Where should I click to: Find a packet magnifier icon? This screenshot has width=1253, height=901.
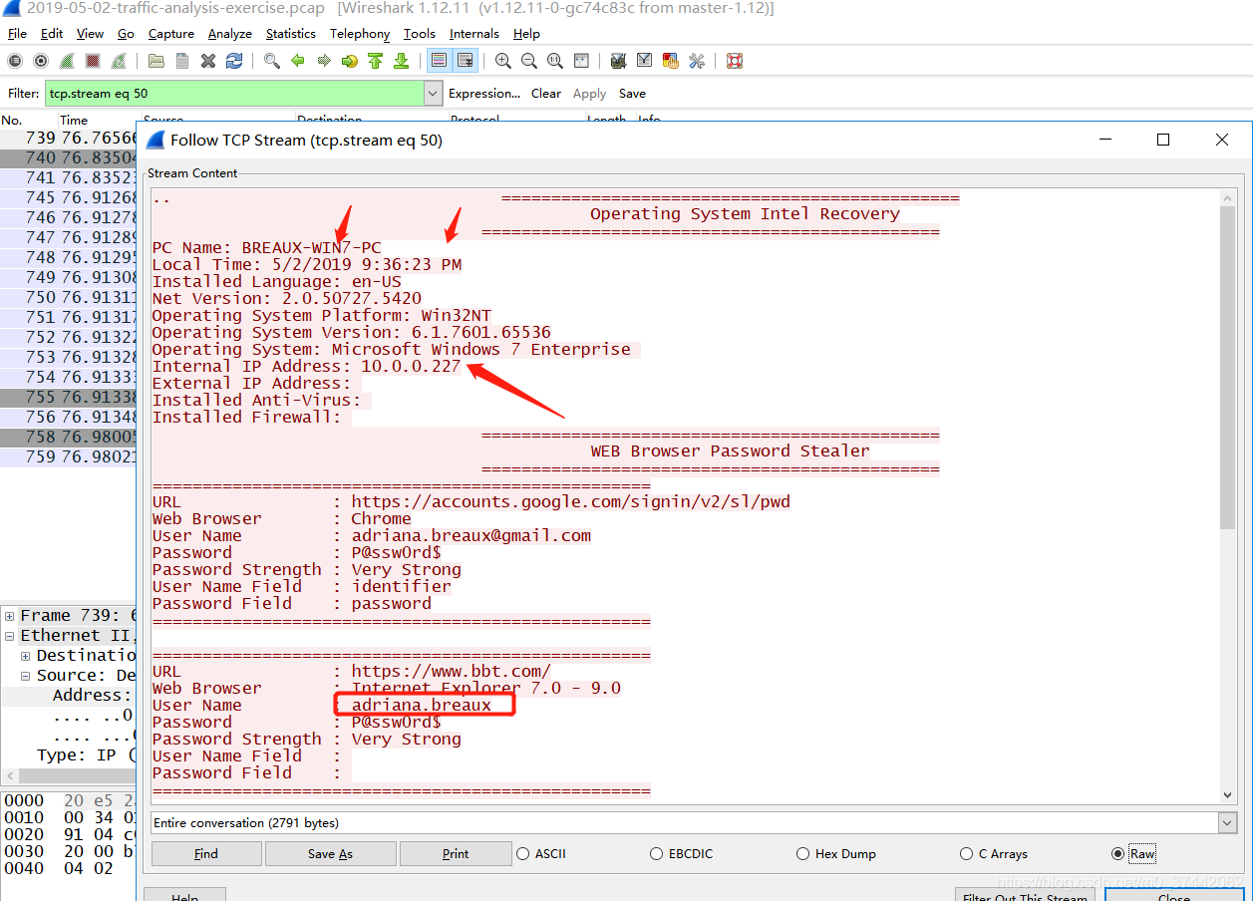(x=272, y=61)
